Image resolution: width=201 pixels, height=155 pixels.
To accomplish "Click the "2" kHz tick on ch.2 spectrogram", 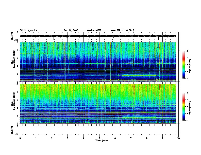I will coord(18,116).
